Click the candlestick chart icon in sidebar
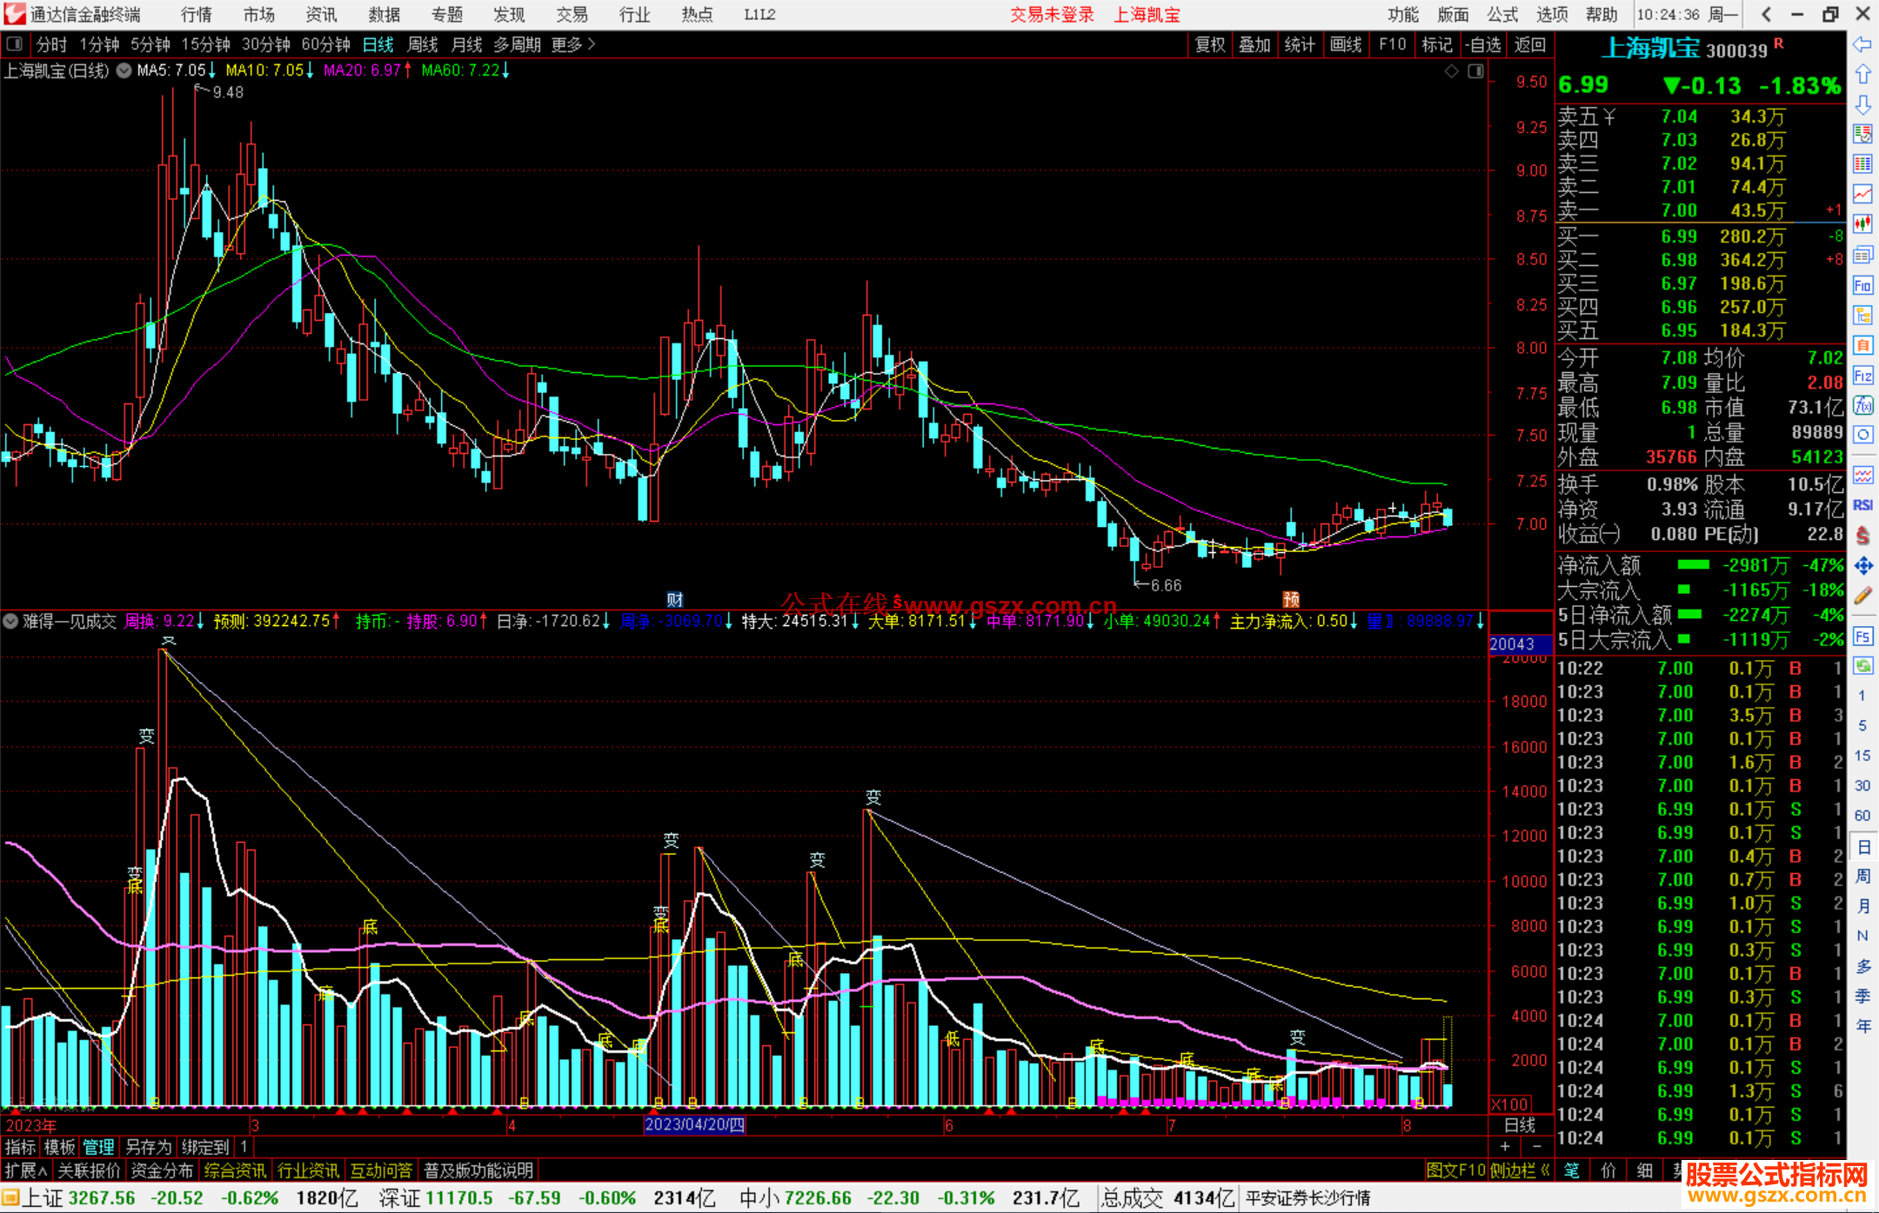 (1862, 223)
